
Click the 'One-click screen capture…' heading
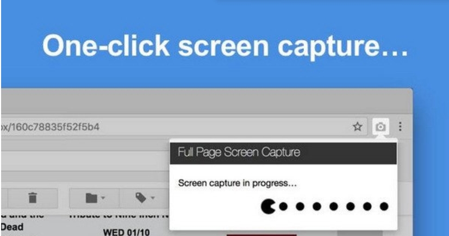click(224, 47)
